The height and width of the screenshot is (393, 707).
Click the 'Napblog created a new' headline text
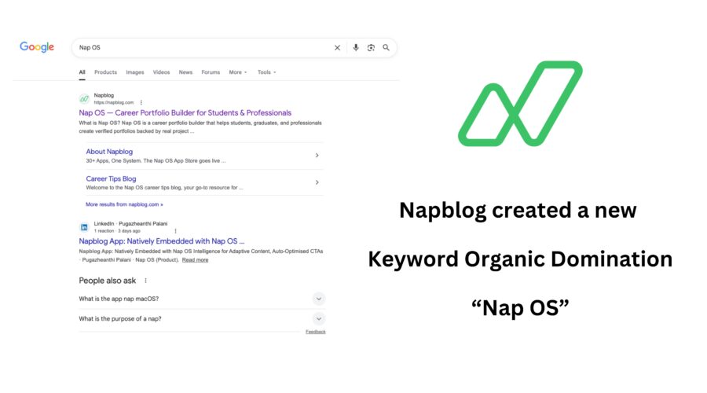[x=518, y=211]
